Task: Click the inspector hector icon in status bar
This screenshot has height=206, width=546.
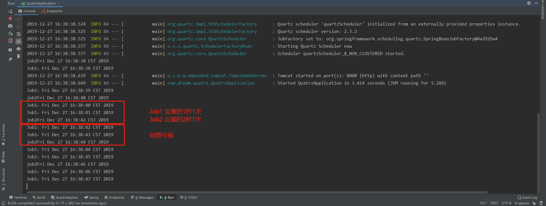Action: pos(541,203)
